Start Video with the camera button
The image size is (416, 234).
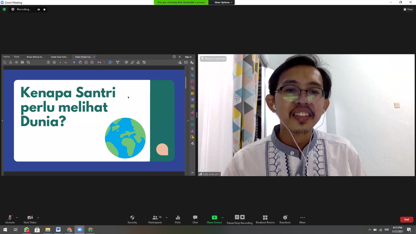(x=30, y=219)
